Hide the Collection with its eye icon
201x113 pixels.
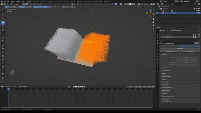tap(197, 9)
